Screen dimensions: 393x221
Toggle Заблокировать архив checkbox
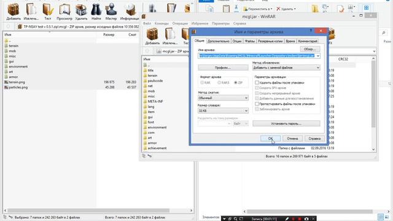[257, 109]
